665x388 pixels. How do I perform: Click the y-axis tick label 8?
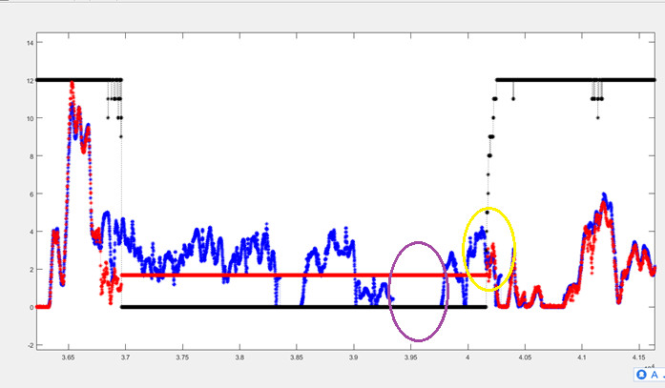[30, 155]
